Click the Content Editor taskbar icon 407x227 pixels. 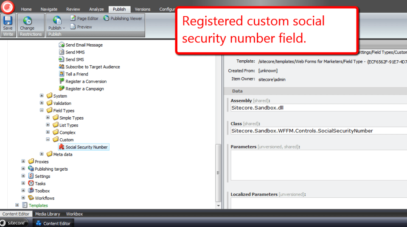click(39, 223)
